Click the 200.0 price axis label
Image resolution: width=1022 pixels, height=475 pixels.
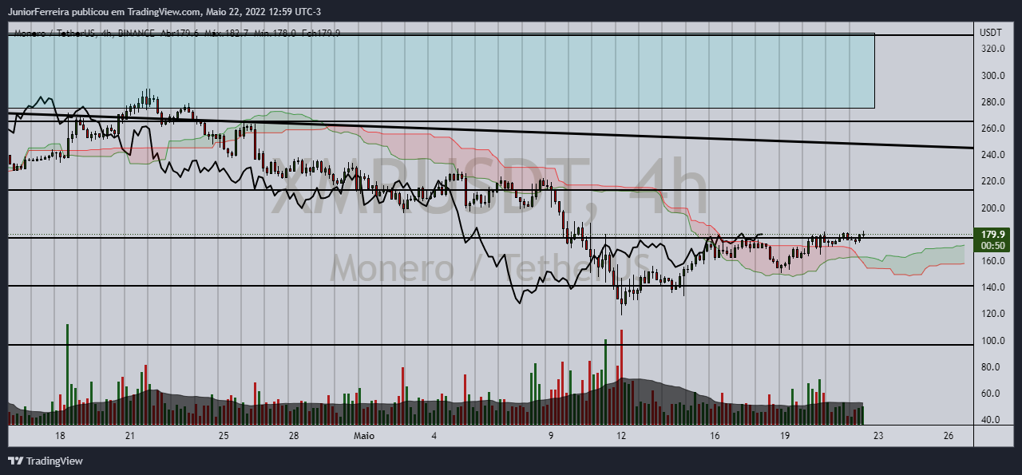point(992,208)
